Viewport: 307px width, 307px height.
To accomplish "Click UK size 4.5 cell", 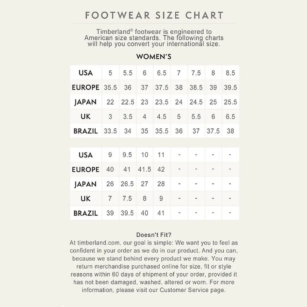I will point(162,116).
